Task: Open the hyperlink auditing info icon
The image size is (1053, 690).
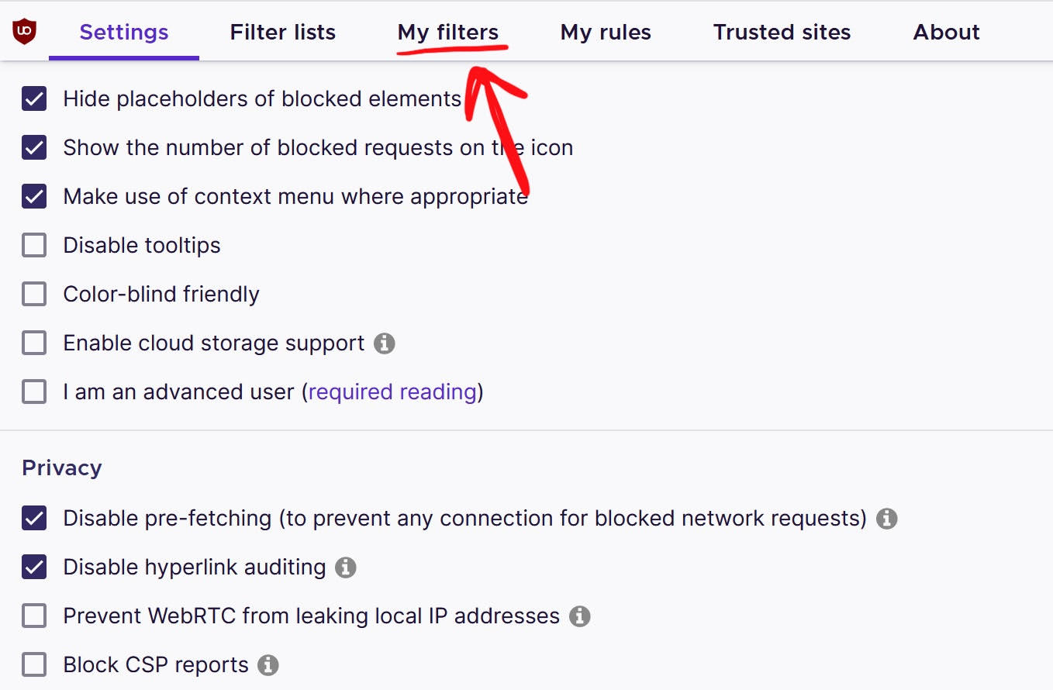Action: pyautogui.click(x=346, y=567)
